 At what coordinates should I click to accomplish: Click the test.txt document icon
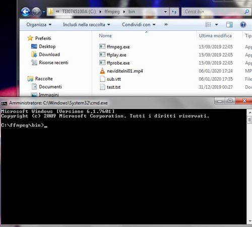[x=102, y=87]
